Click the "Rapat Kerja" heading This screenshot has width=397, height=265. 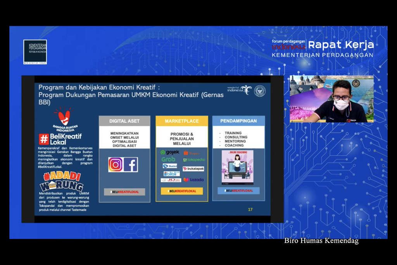coord(341,45)
